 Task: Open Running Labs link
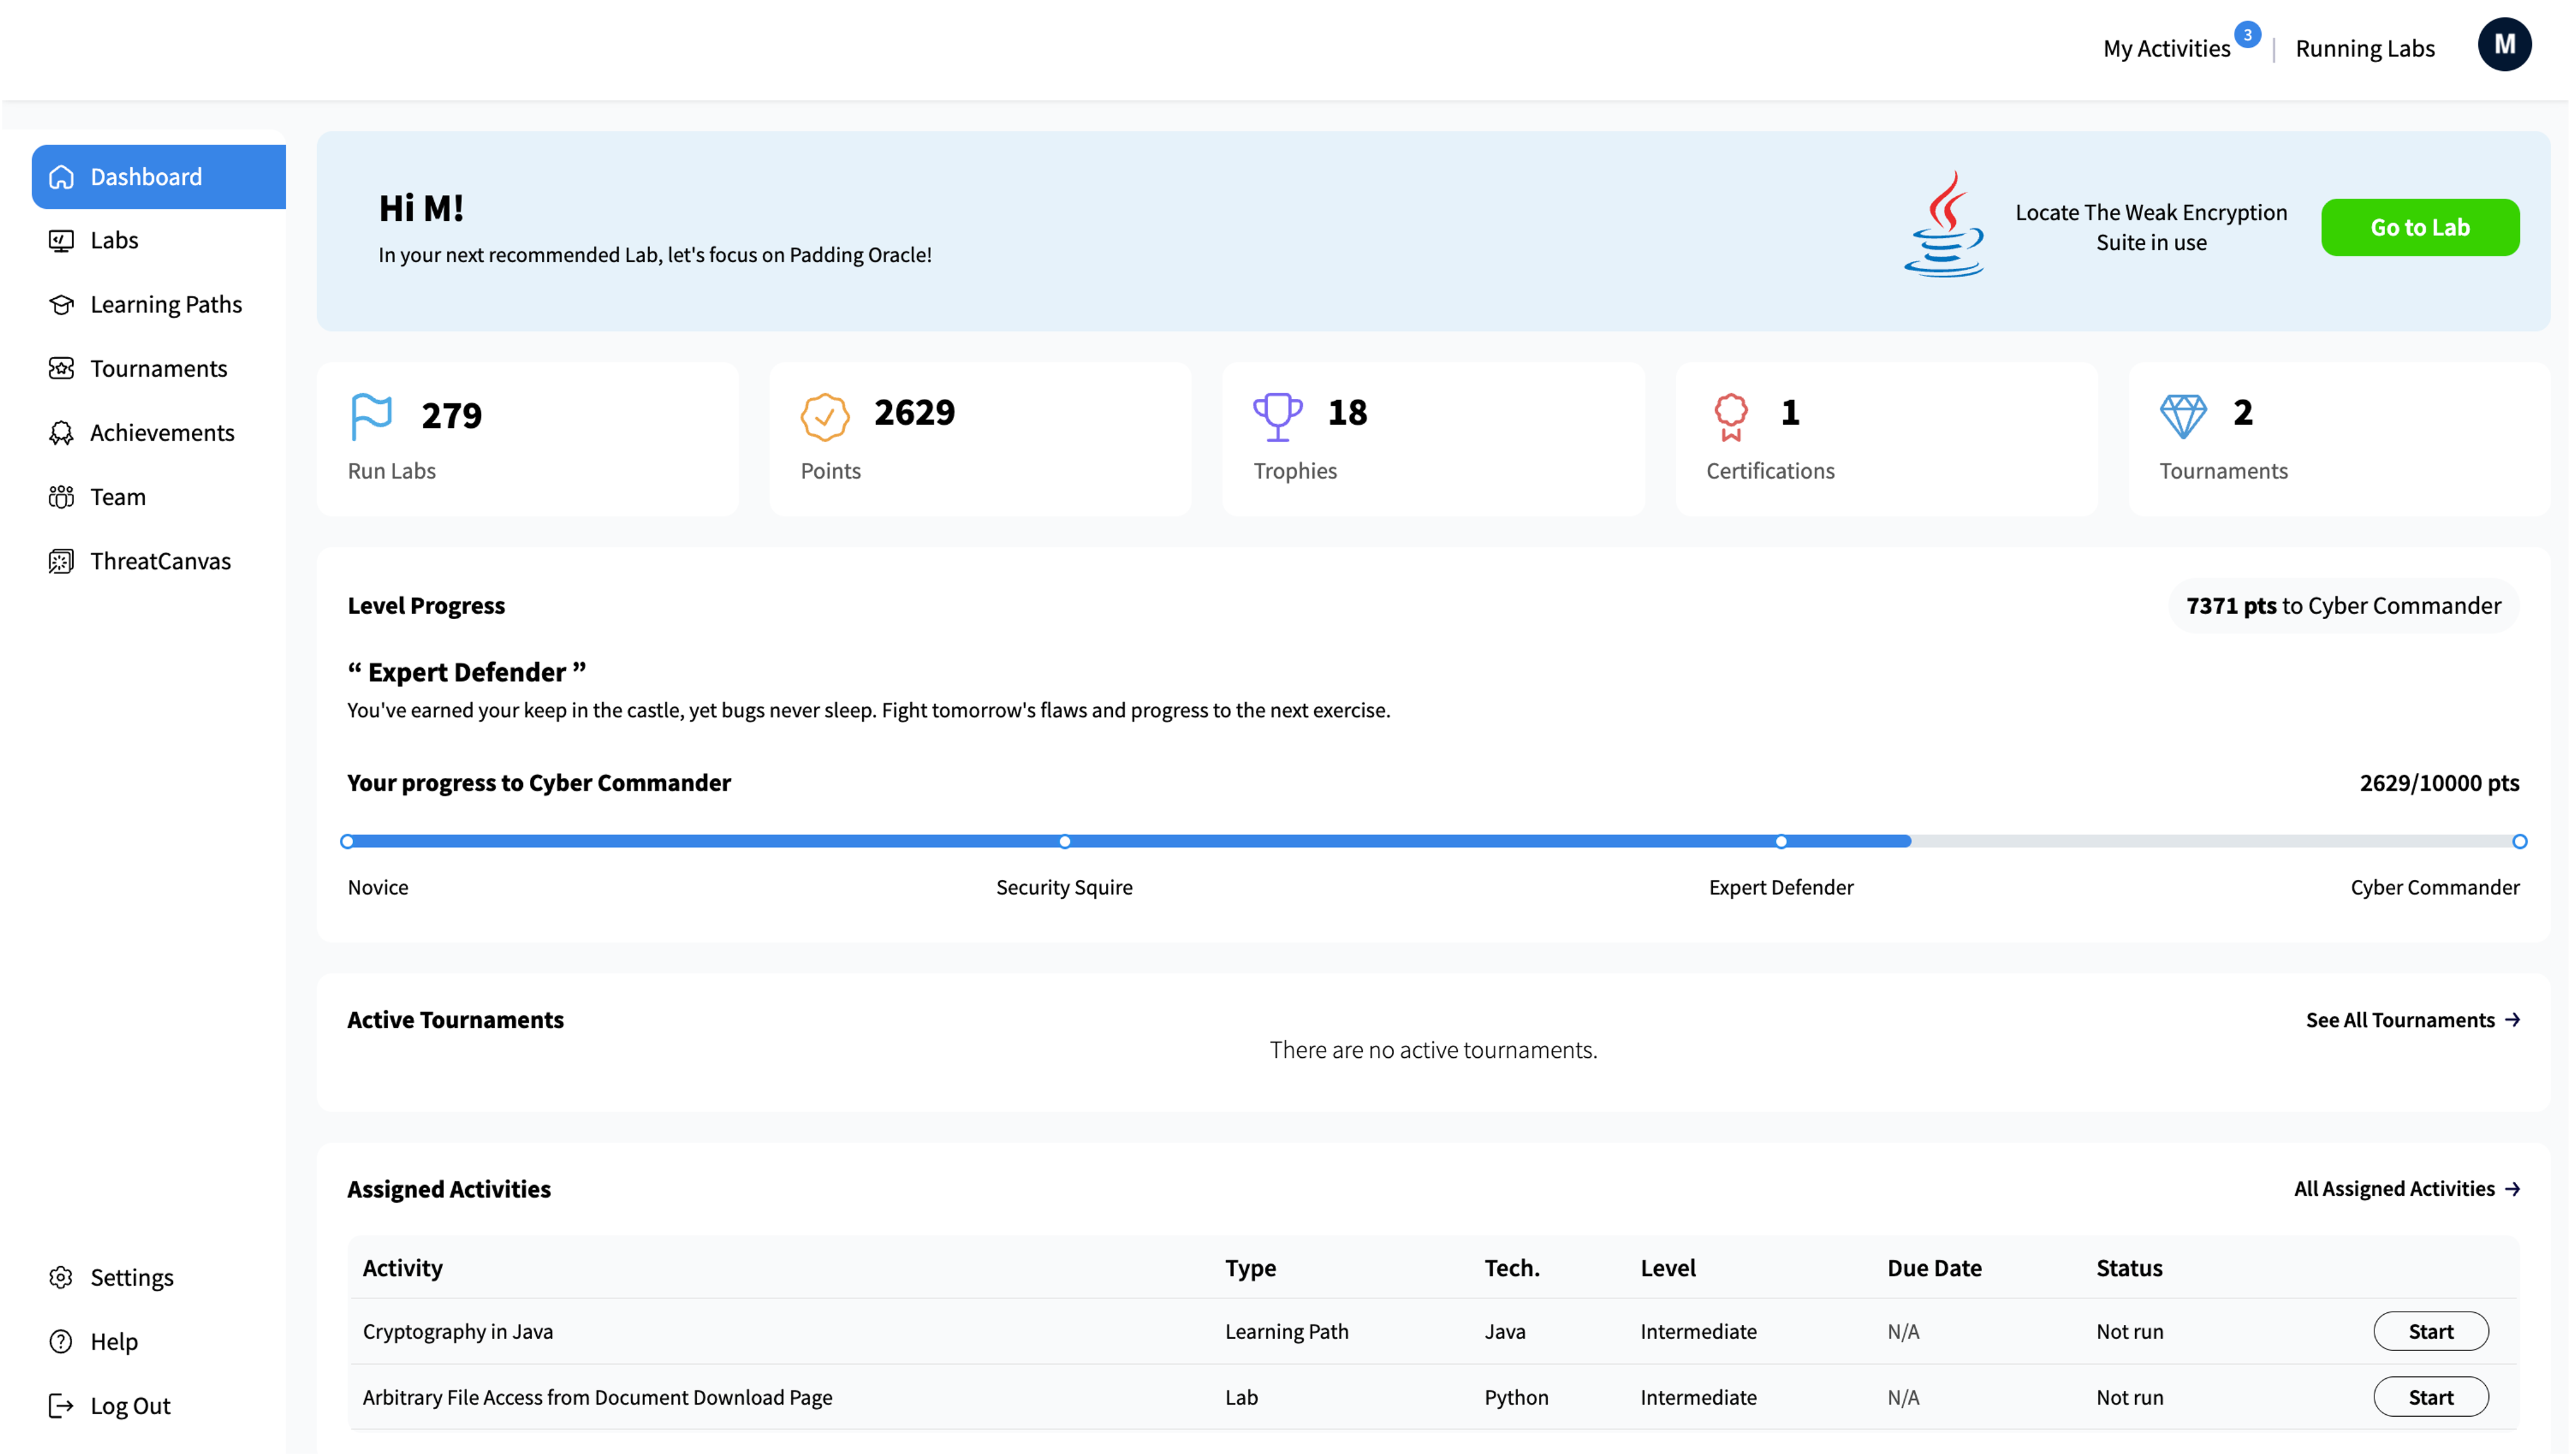2364,48
